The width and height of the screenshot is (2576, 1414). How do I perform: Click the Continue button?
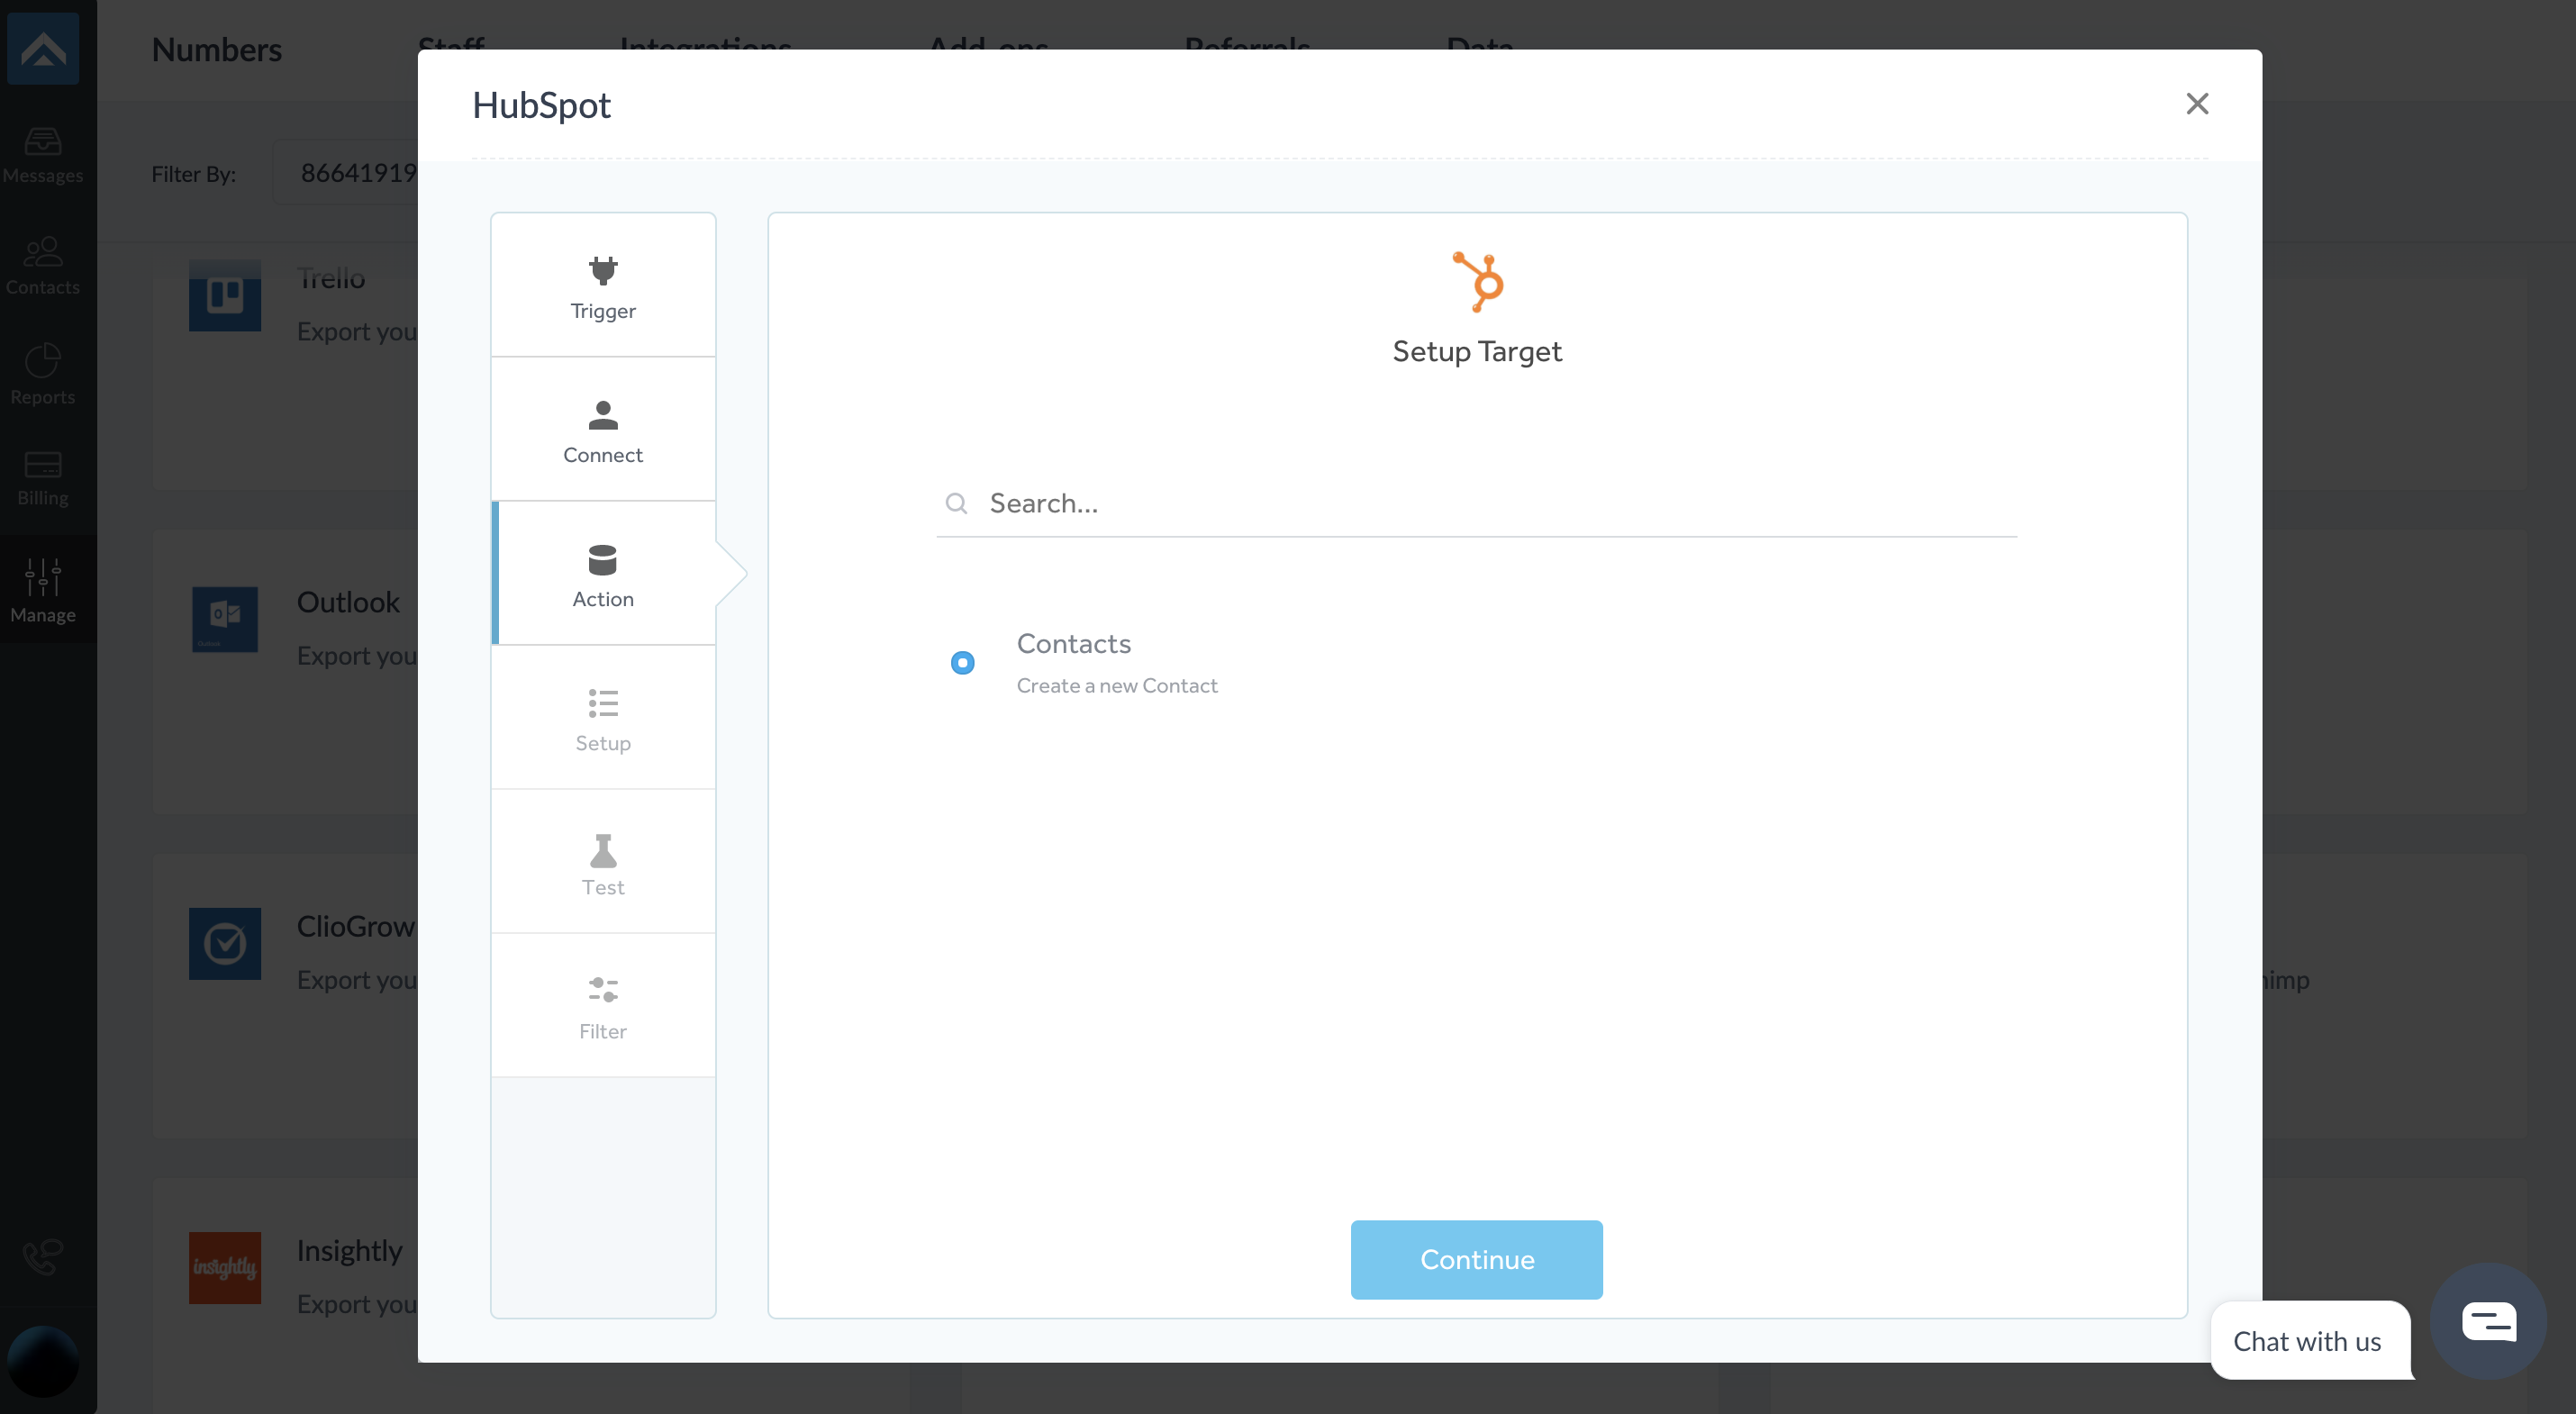pos(1476,1259)
